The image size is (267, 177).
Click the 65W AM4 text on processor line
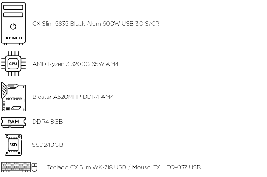pyautogui.click(x=105, y=64)
